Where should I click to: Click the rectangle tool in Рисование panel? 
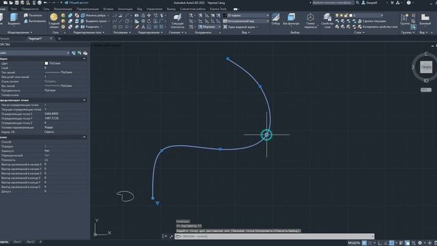120,27
